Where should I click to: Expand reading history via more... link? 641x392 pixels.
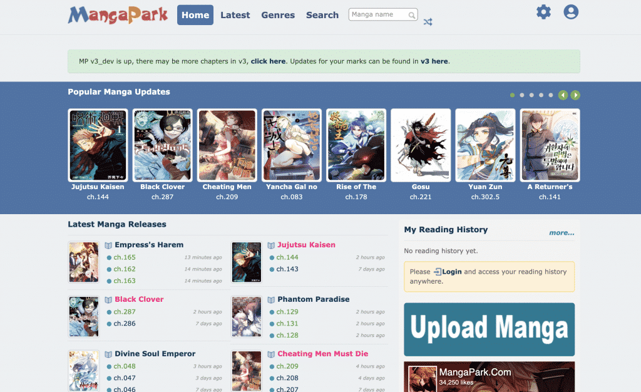[x=562, y=232]
